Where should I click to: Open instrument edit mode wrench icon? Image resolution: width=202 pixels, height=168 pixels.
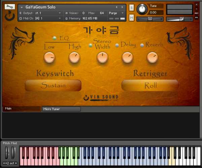(x=10, y=7)
